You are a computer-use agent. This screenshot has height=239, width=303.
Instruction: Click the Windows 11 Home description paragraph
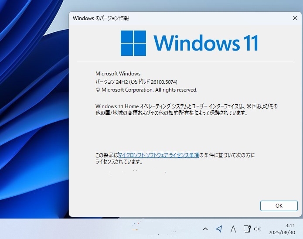point(187,109)
